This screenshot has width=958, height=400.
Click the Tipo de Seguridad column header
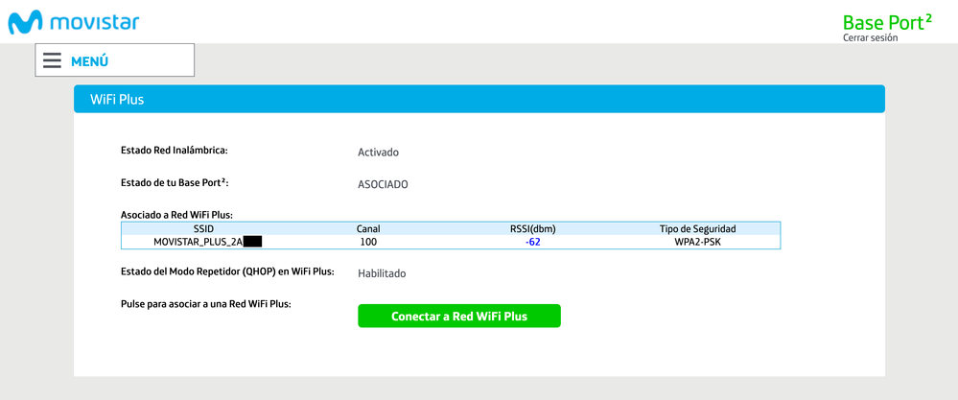click(x=697, y=229)
